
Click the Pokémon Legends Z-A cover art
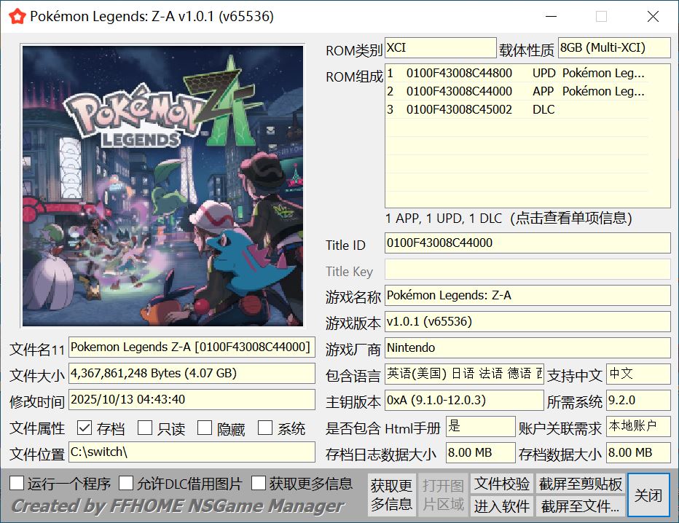tap(162, 186)
